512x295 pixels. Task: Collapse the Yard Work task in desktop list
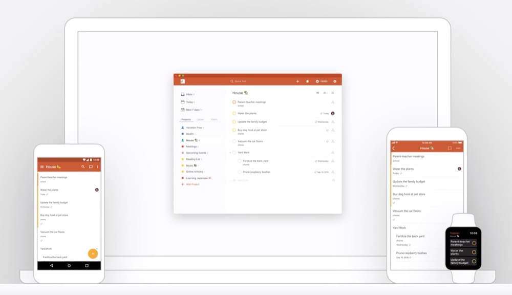(230, 153)
